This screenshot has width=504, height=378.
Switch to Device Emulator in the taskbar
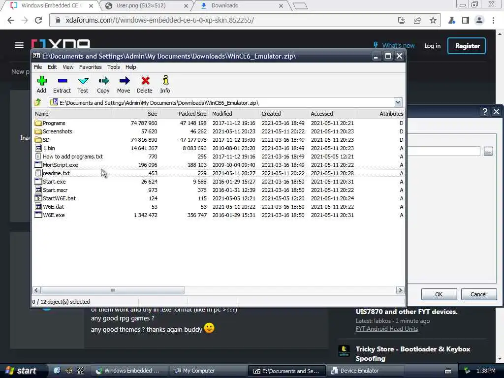point(366,371)
